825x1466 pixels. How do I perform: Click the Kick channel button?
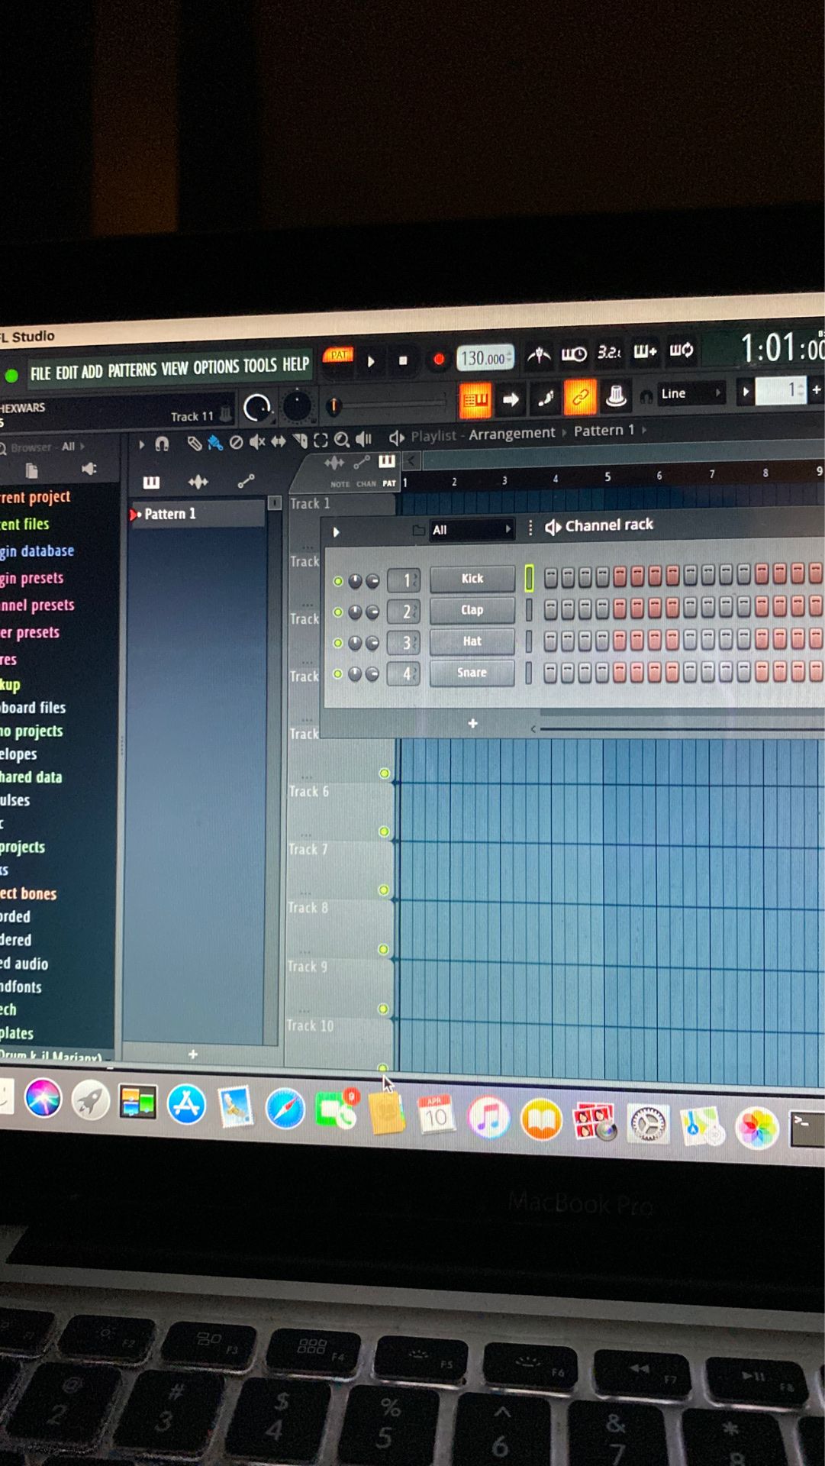pos(472,579)
